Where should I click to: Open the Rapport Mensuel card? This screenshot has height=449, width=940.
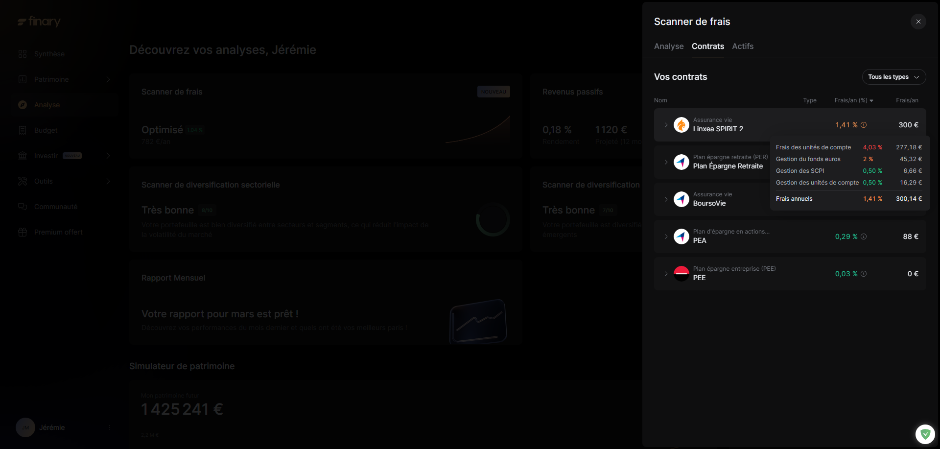point(326,302)
